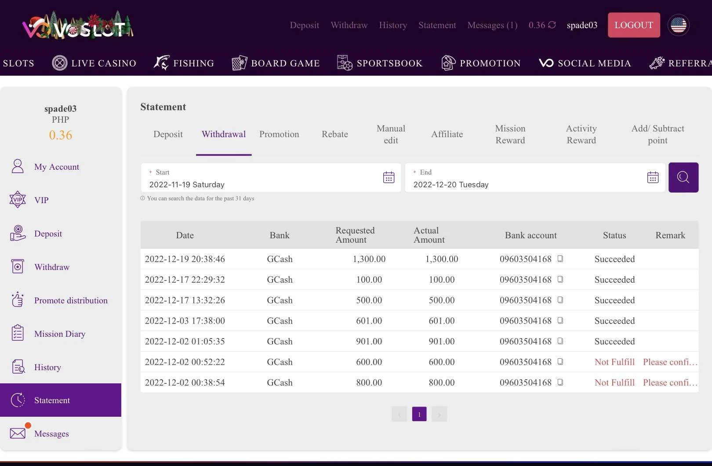Click the Promote distribution thumbs-up icon
This screenshot has height=466, width=712.
(x=18, y=300)
